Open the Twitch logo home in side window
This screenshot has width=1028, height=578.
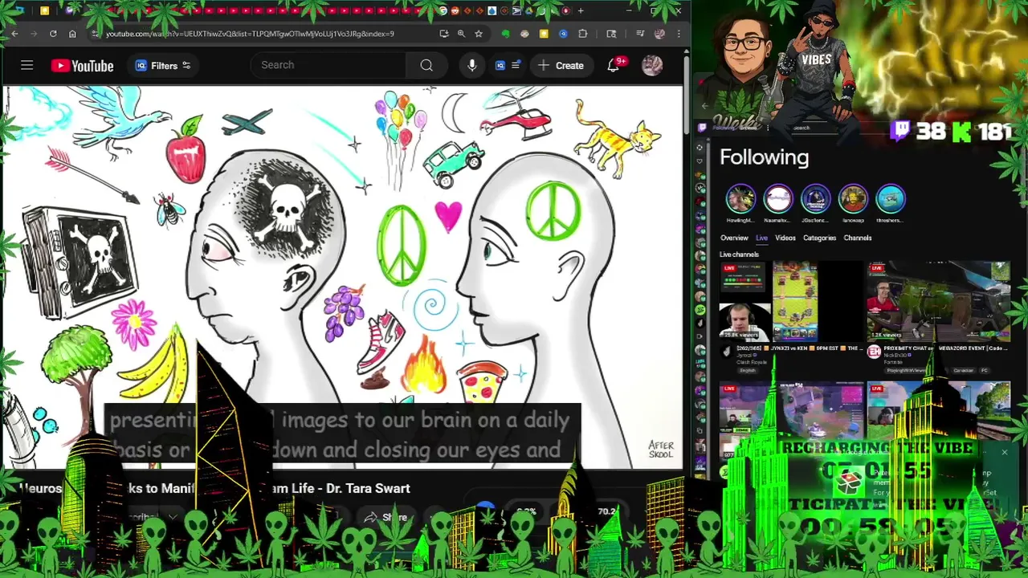point(702,128)
